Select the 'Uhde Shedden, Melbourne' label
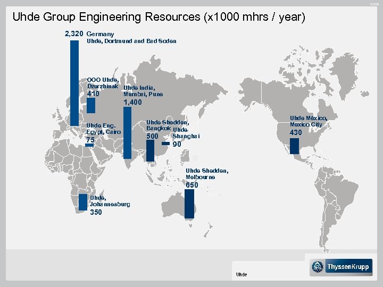Viewport: 383px width, 287px height. click(x=207, y=174)
